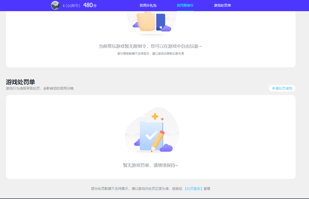Click the 480分 credit score display
Viewport: 309px width, 199px height.
90,5
